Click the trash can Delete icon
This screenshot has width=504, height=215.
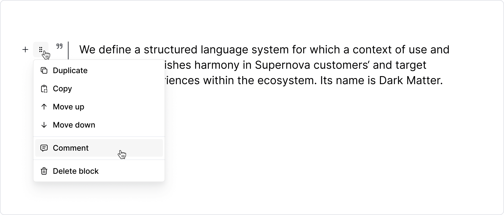(x=44, y=171)
